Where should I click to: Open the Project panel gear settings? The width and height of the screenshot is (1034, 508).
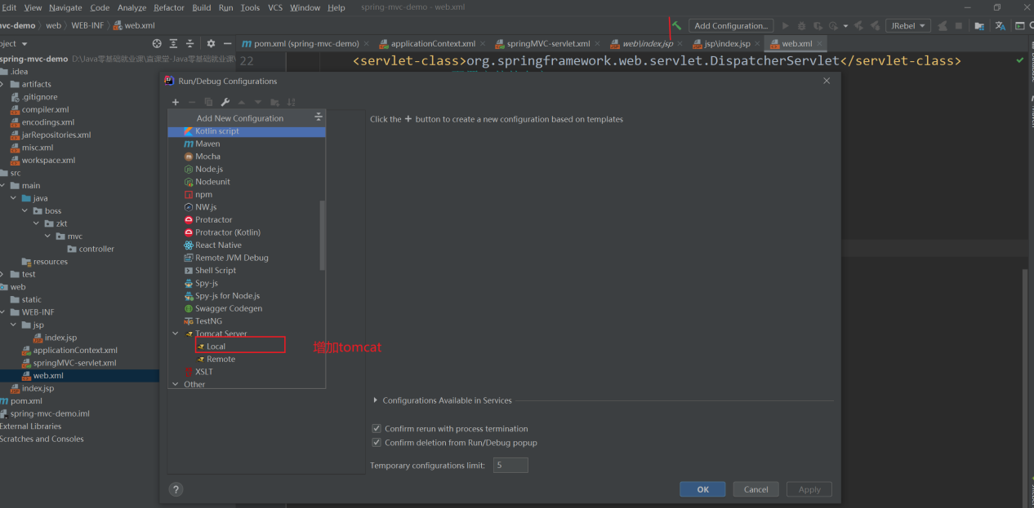[x=211, y=43]
